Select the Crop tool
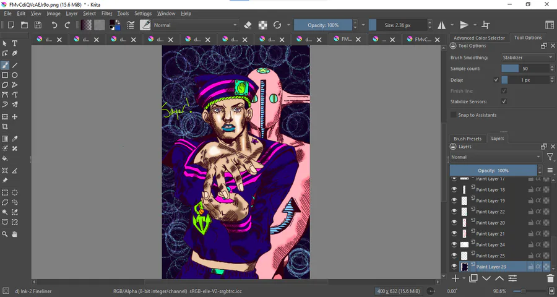 [5, 126]
